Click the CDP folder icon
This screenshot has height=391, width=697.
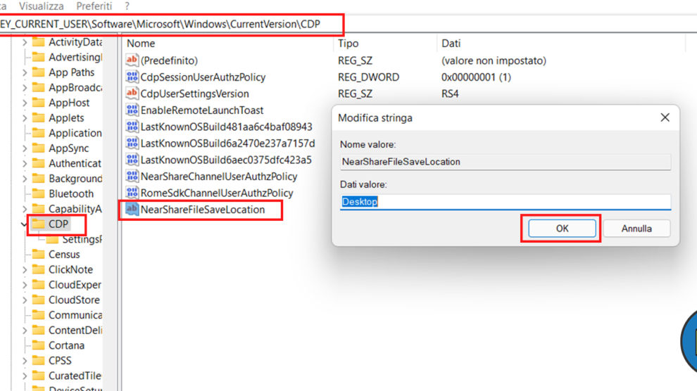(x=39, y=224)
